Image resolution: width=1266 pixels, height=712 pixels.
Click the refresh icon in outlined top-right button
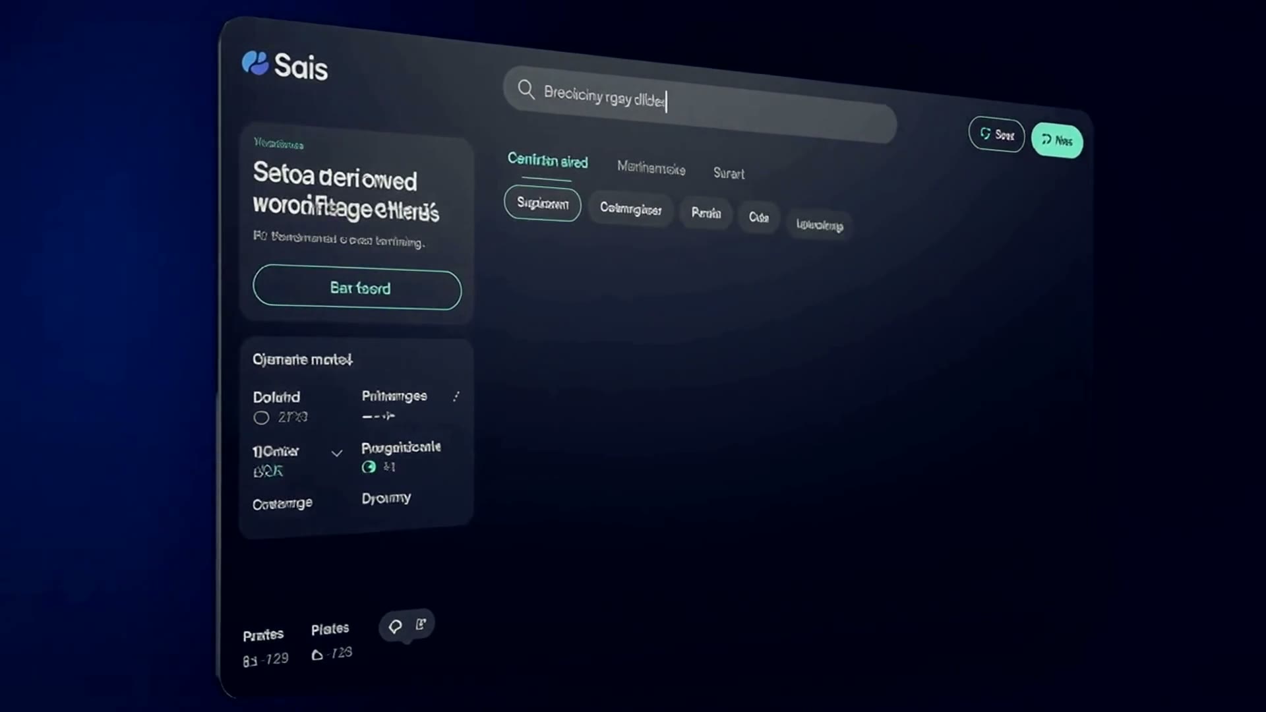[x=985, y=133]
